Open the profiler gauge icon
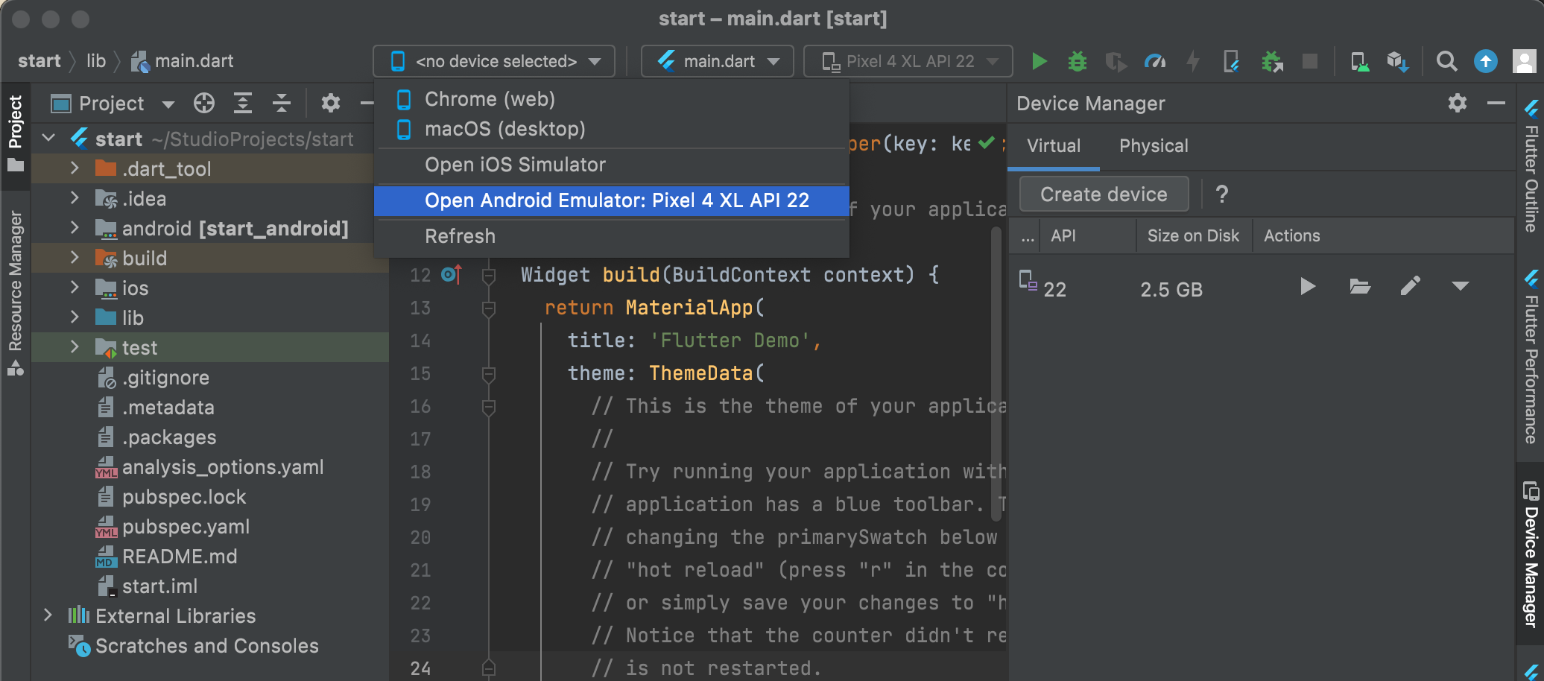This screenshot has height=681, width=1544. (x=1155, y=61)
